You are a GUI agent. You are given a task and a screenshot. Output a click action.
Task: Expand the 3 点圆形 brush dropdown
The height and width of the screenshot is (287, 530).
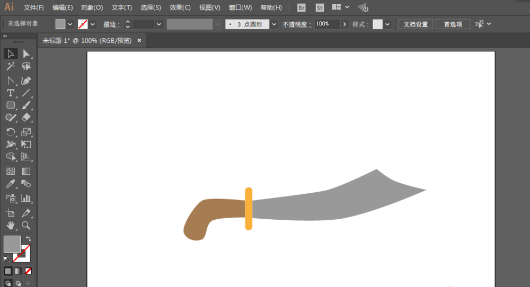click(x=274, y=24)
